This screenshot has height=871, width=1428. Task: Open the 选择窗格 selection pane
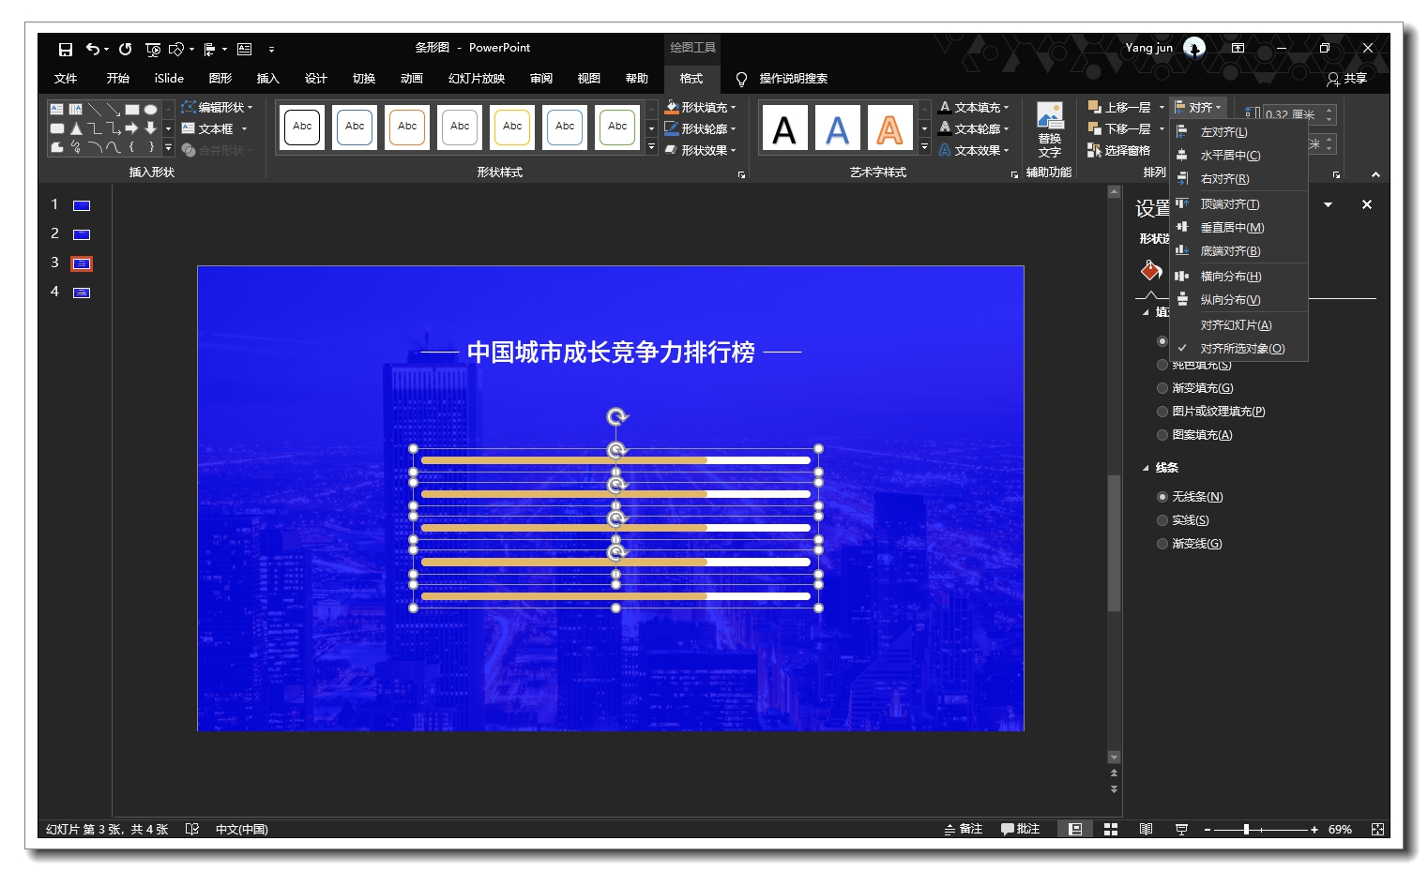point(1118,150)
